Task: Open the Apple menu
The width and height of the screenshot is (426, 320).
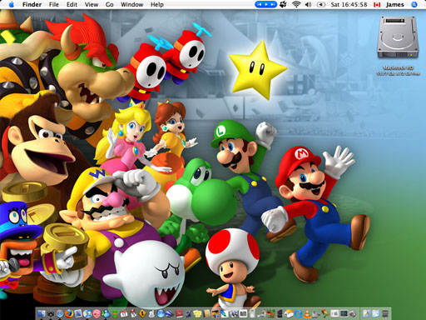Action: point(12,4)
